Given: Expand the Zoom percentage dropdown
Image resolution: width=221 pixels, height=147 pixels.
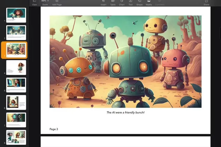Looking at the screenshot, I should tap(45, 3).
